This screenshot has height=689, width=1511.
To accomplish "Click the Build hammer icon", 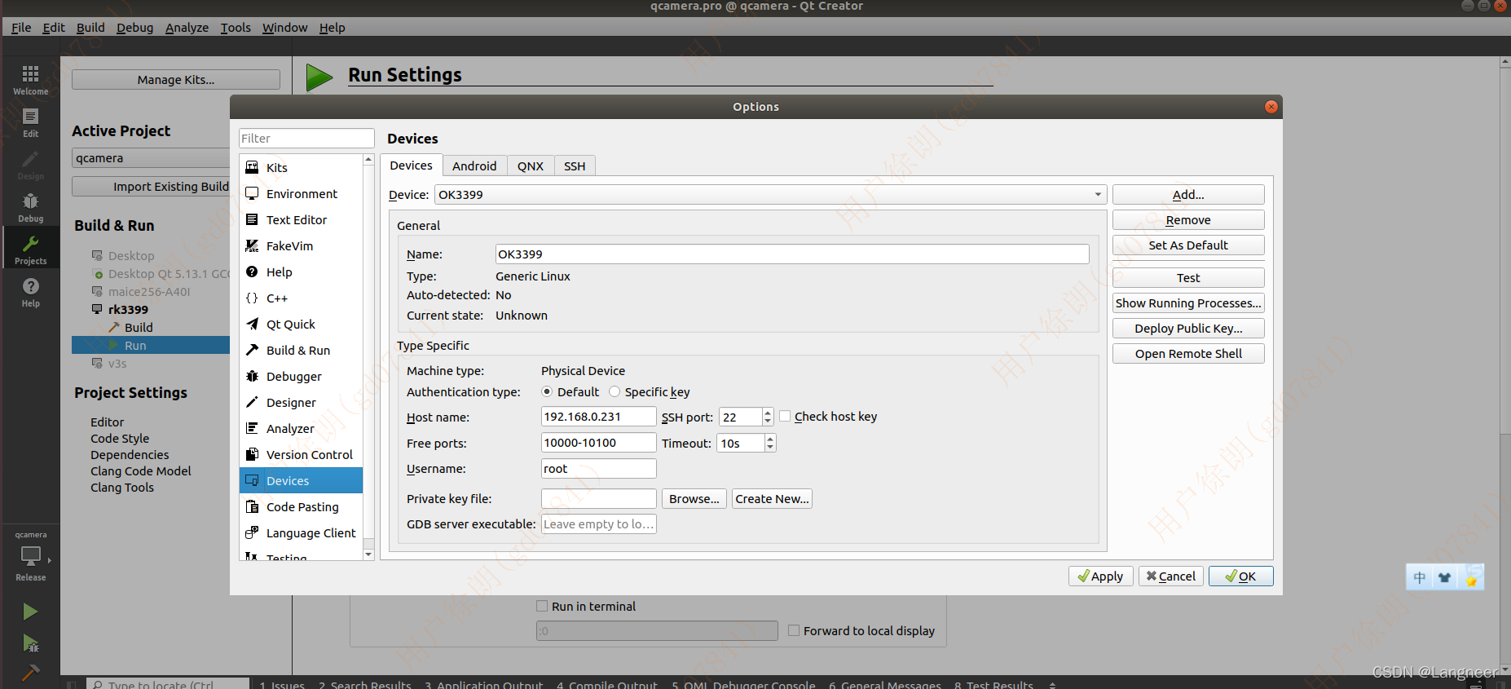I will point(30,673).
